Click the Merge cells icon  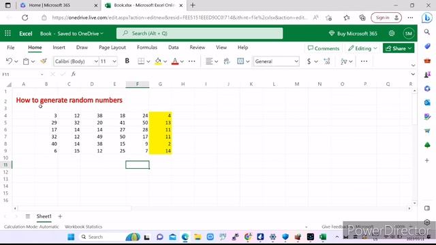(240, 61)
